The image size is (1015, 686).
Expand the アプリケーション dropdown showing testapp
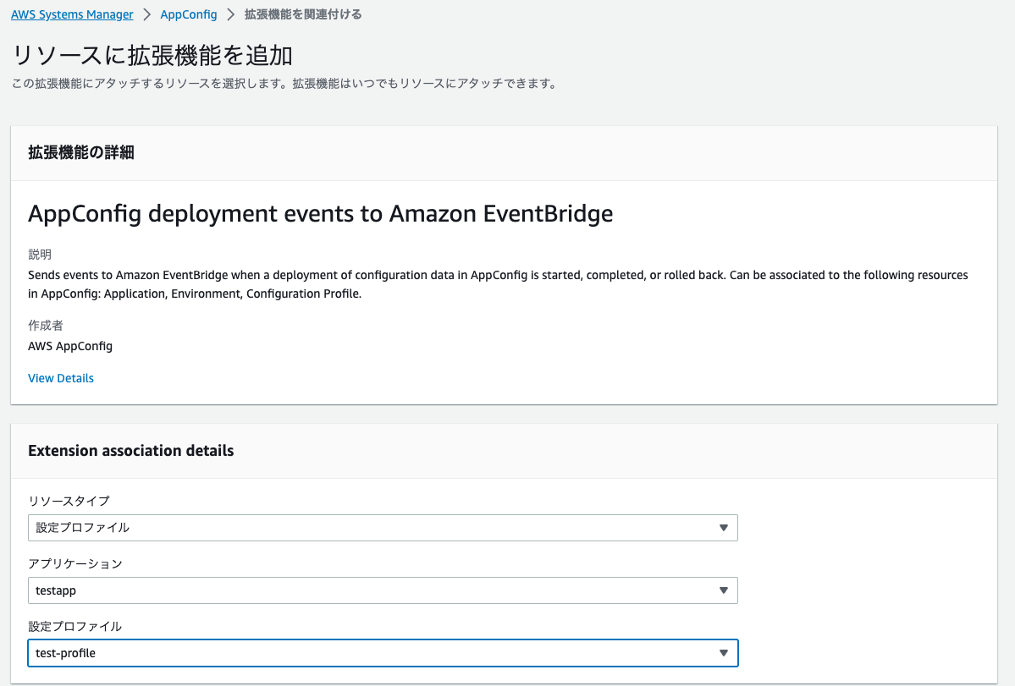tap(383, 590)
